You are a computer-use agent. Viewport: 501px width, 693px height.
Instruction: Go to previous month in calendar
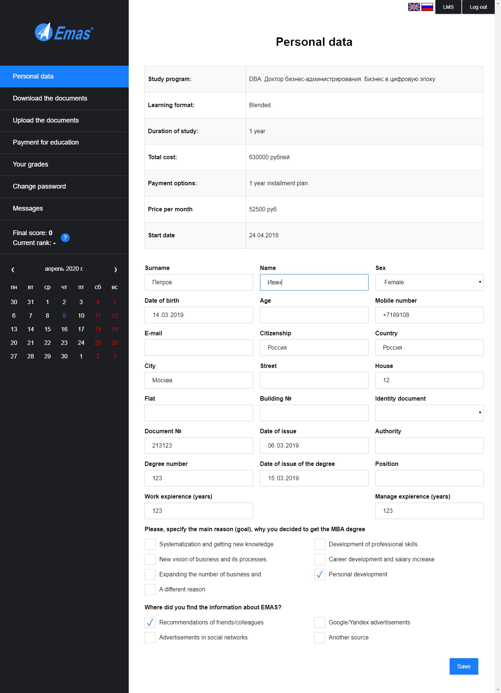[13, 269]
